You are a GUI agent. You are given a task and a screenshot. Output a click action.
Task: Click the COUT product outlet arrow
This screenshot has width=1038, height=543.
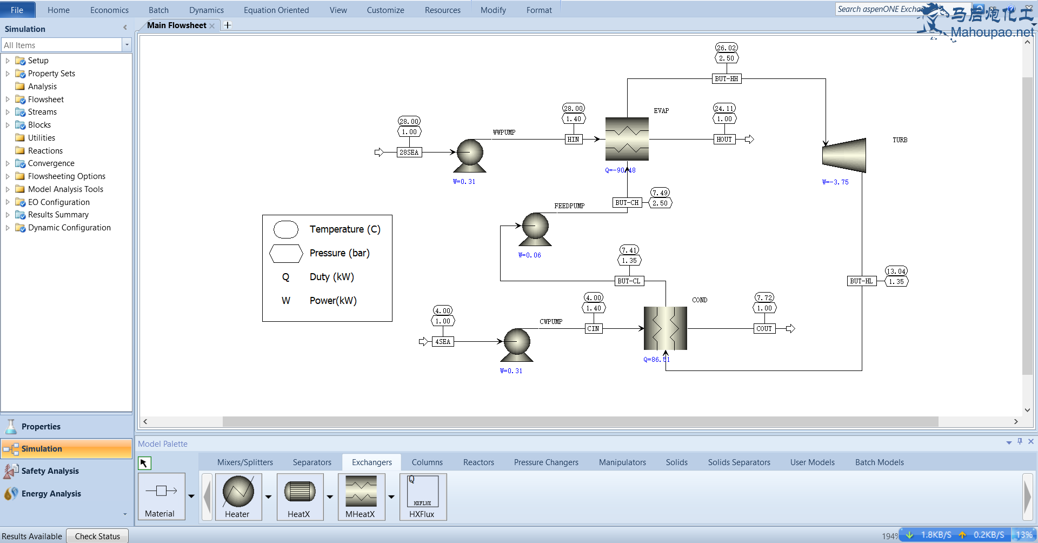click(790, 328)
